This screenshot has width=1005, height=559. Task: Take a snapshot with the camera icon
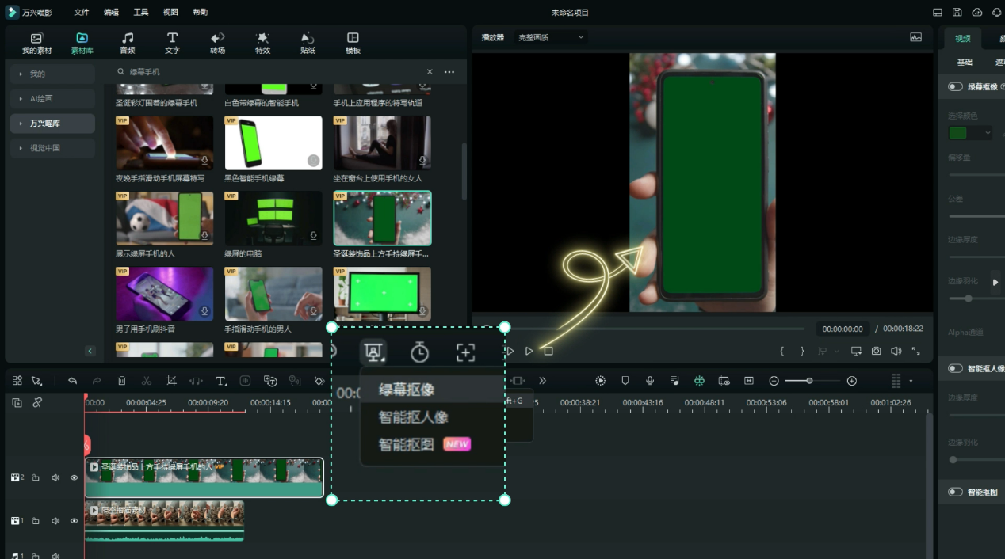(x=876, y=351)
